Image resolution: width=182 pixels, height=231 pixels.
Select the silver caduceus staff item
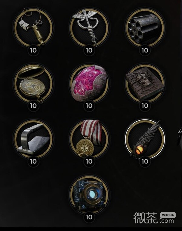(89, 28)
